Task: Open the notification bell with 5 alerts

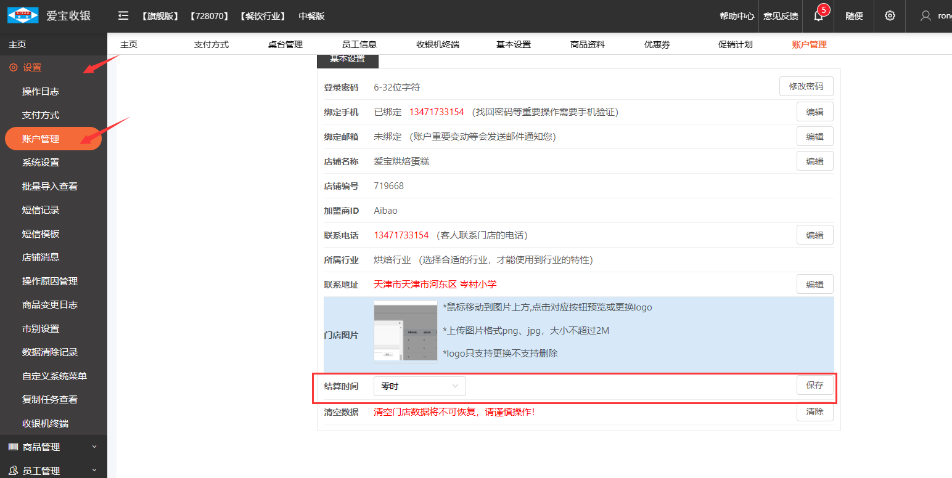Action: coord(818,16)
